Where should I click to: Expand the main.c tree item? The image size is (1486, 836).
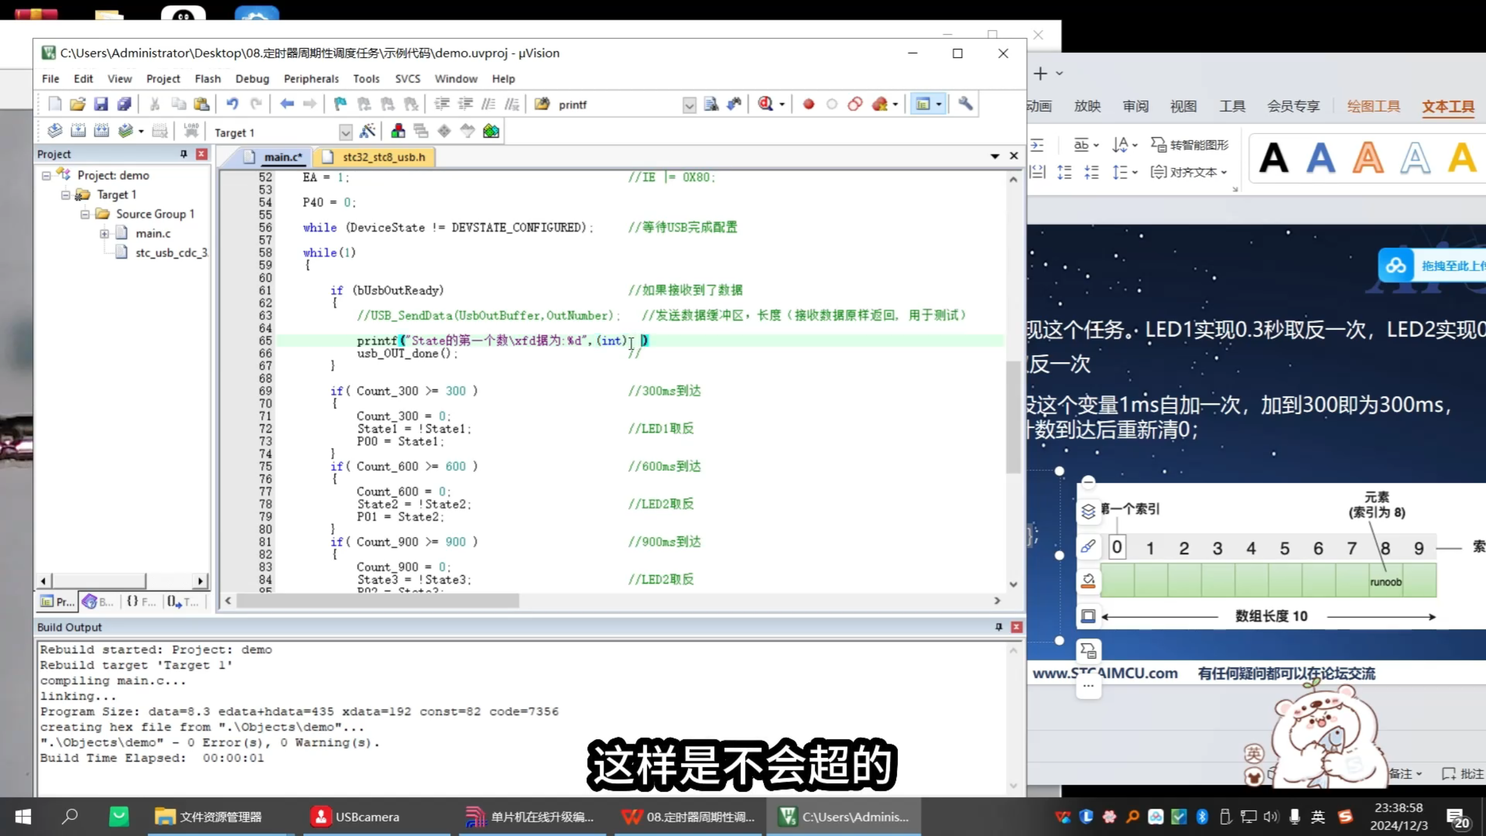click(104, 233)
